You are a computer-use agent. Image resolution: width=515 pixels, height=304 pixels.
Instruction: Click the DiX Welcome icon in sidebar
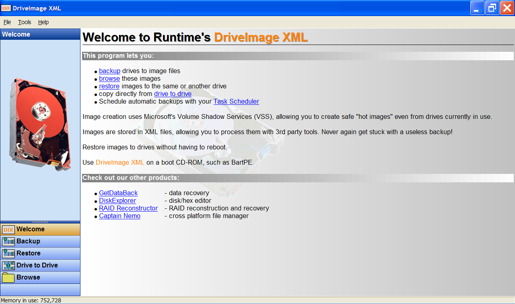pos(8,230)
